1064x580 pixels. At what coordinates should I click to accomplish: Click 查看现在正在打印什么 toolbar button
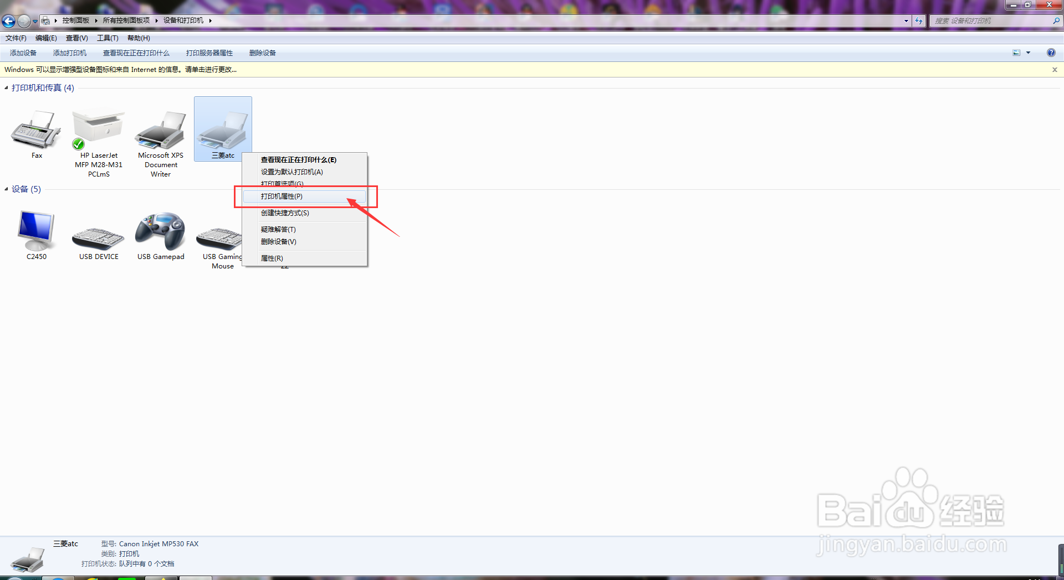coord(136,53)
